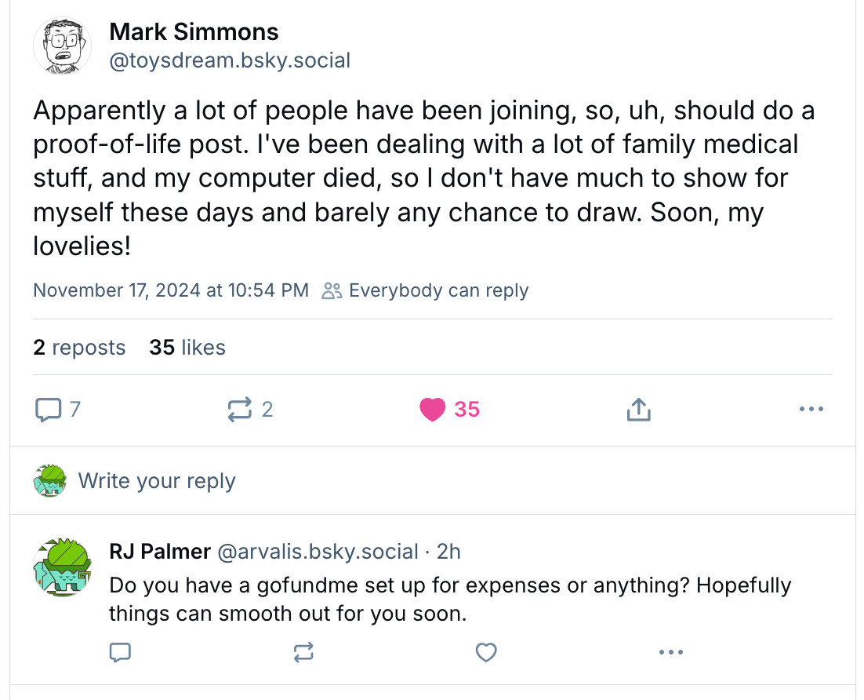This screenshot has width=864, height=700.
Task: Click 'Everybody can reply' setting
Action: 425,290
